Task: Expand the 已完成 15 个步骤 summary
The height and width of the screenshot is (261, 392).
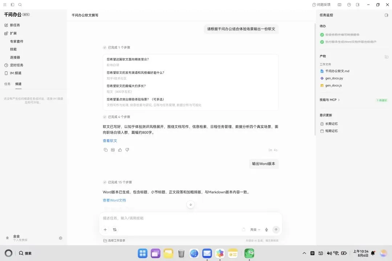Action: [117, 182]
